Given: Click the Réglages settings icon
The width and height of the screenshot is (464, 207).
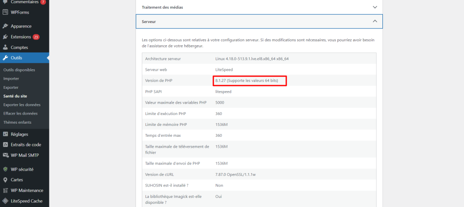Looking at the screenshot, I should pos(5,134).
